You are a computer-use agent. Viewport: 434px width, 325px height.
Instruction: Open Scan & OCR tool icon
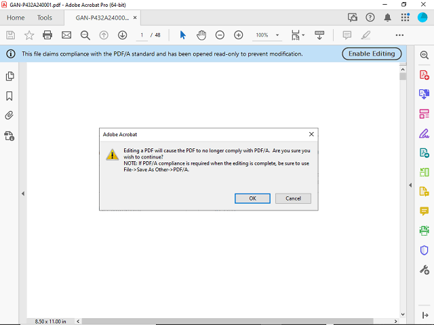click(424, 230)
